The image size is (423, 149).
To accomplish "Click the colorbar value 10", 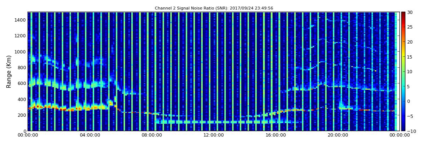I will click(x=410, y=71).
